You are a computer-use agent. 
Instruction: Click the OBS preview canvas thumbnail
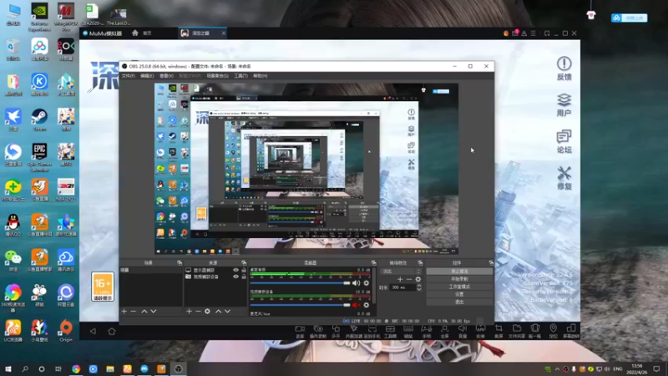[x=306, y=170]
